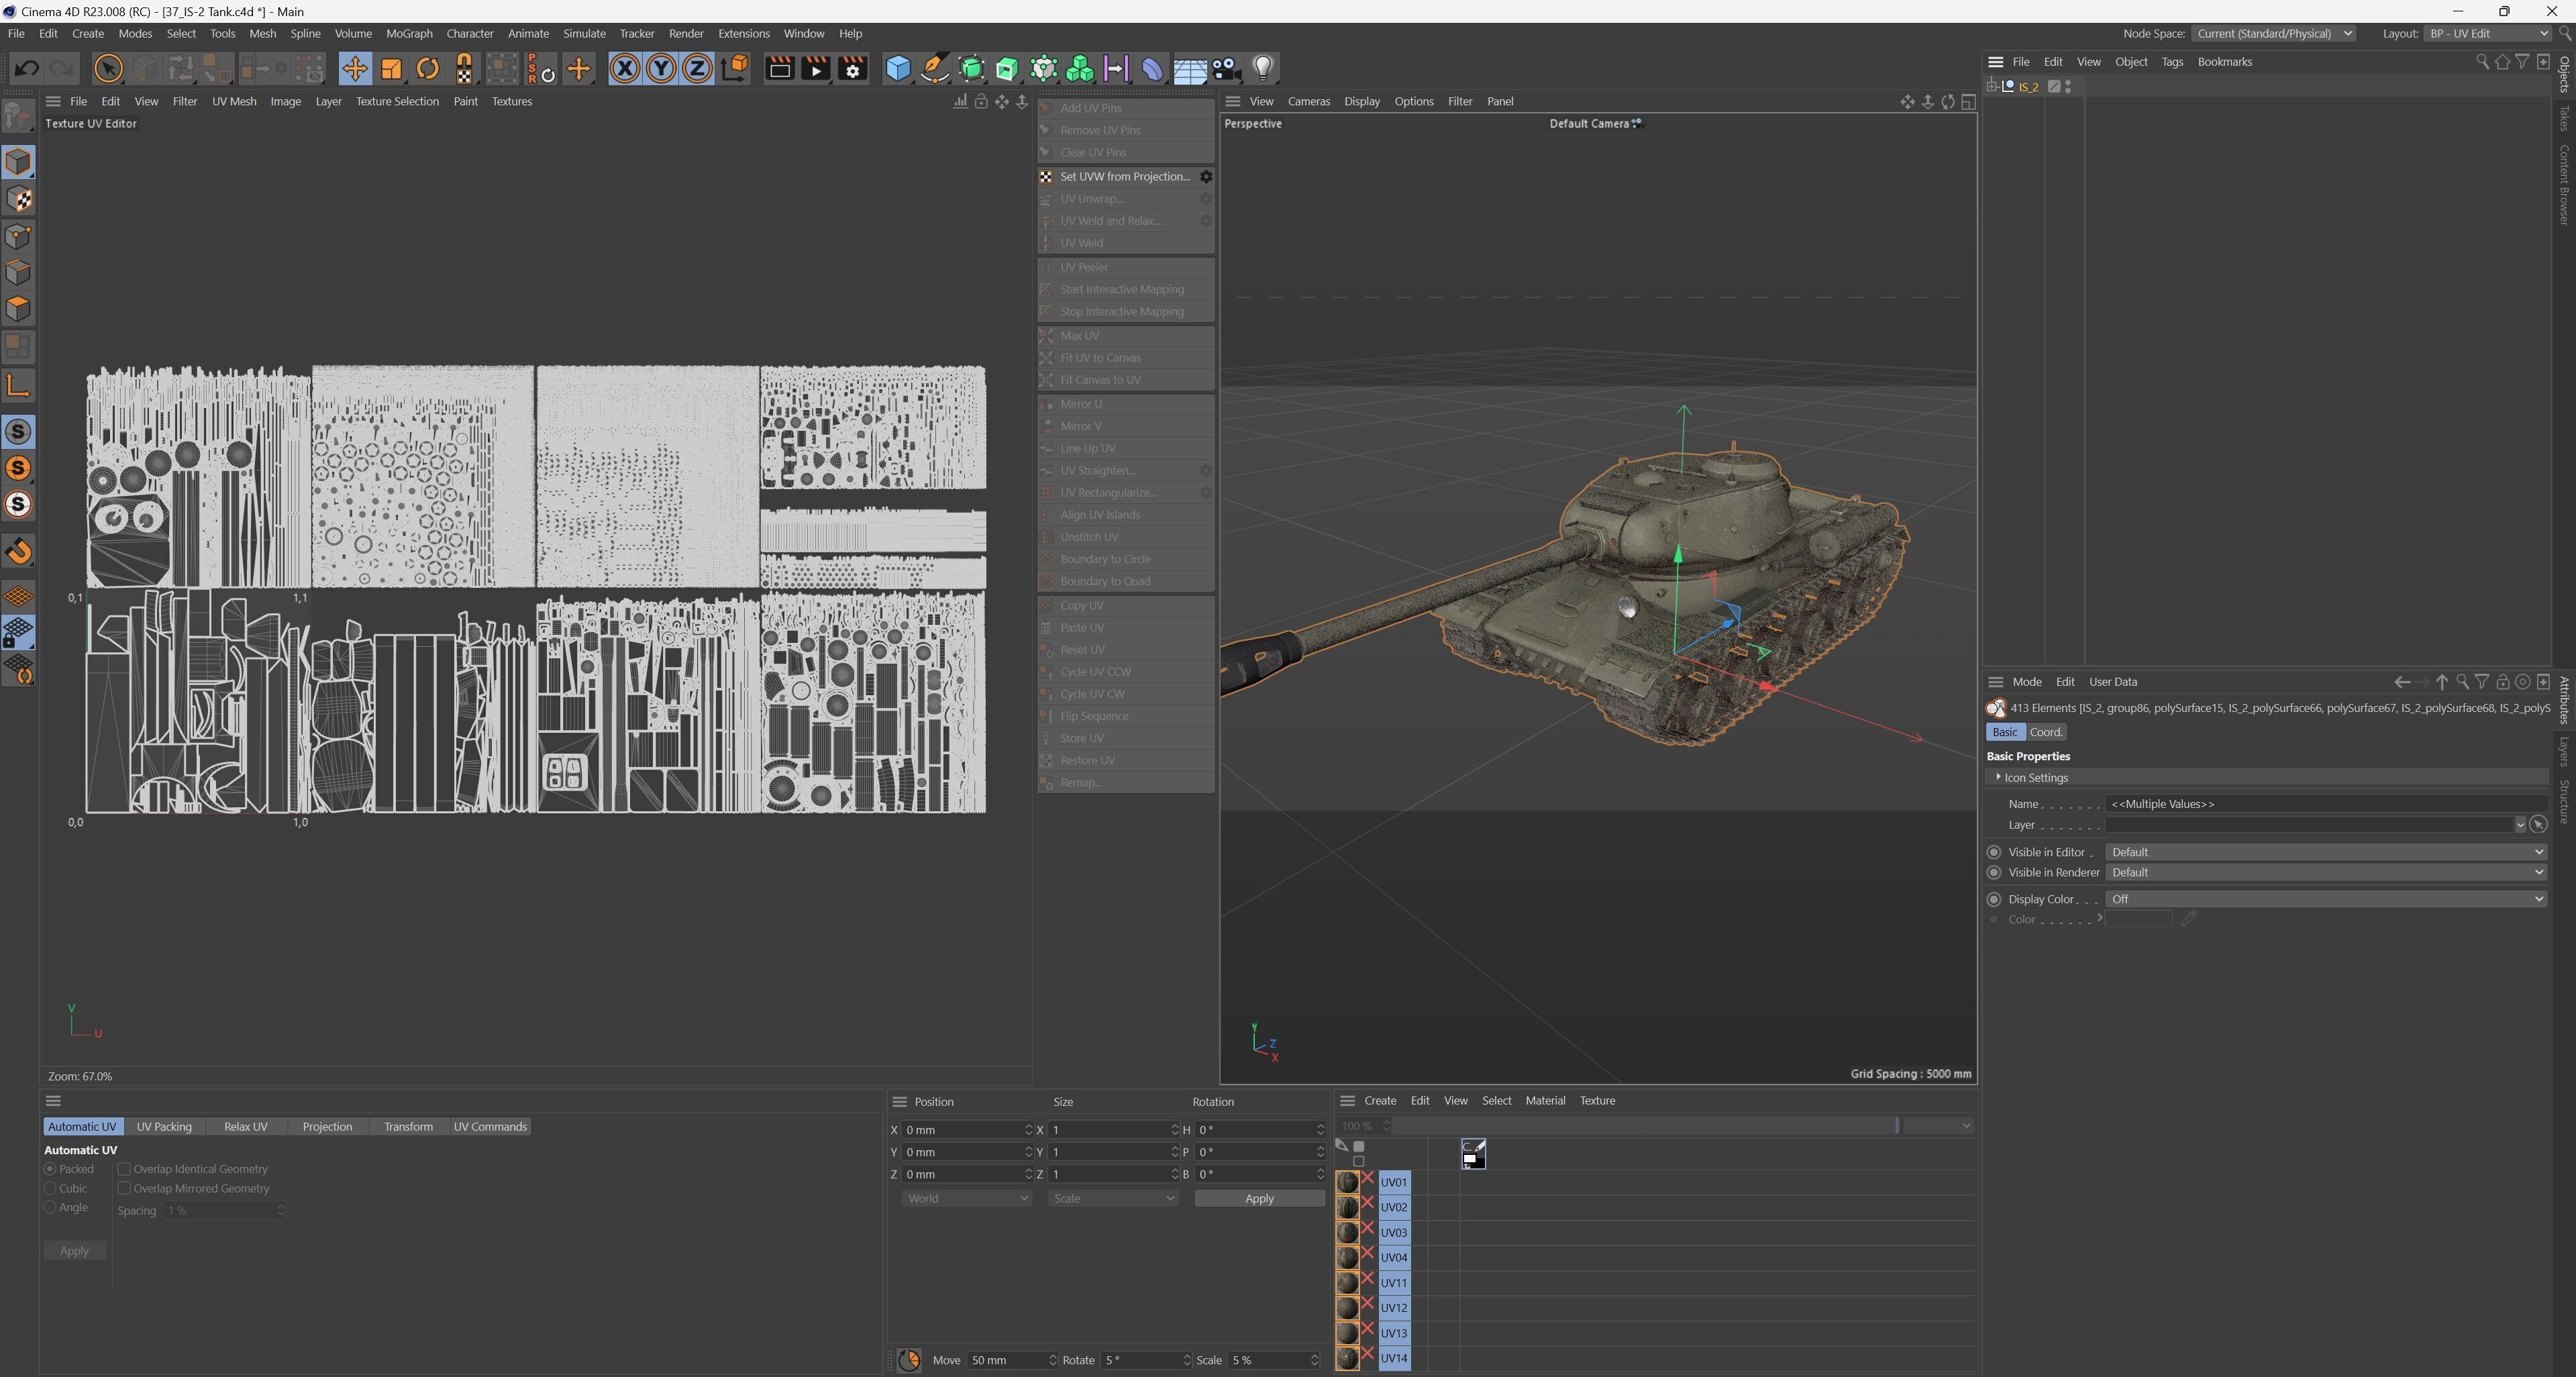Click Apply in Automatic UV panel
The height and width of the screenshot is (1377, 2576).
(x=74, y=1251)
